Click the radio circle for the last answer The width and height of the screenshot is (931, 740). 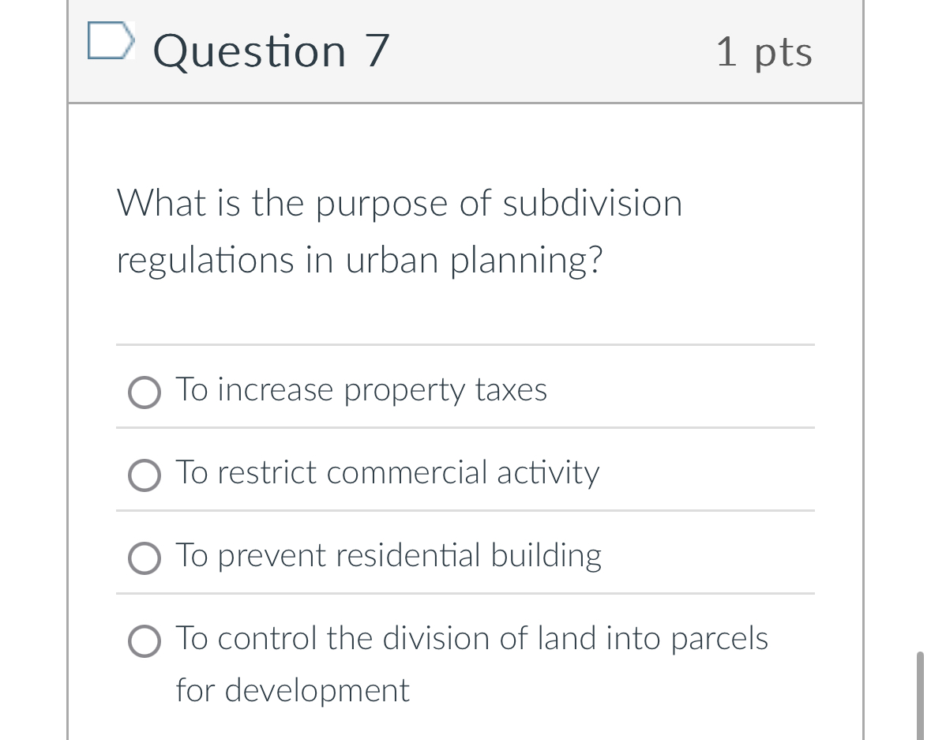(x=145, y=641)
